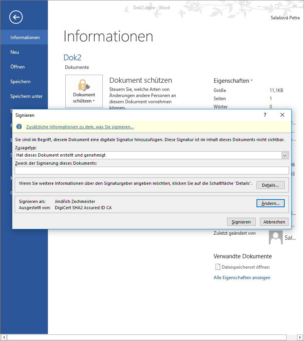Focus the Zweck der Signierung input field
The width and height of the screenshot is (304, 341).
tap(152, 170)
